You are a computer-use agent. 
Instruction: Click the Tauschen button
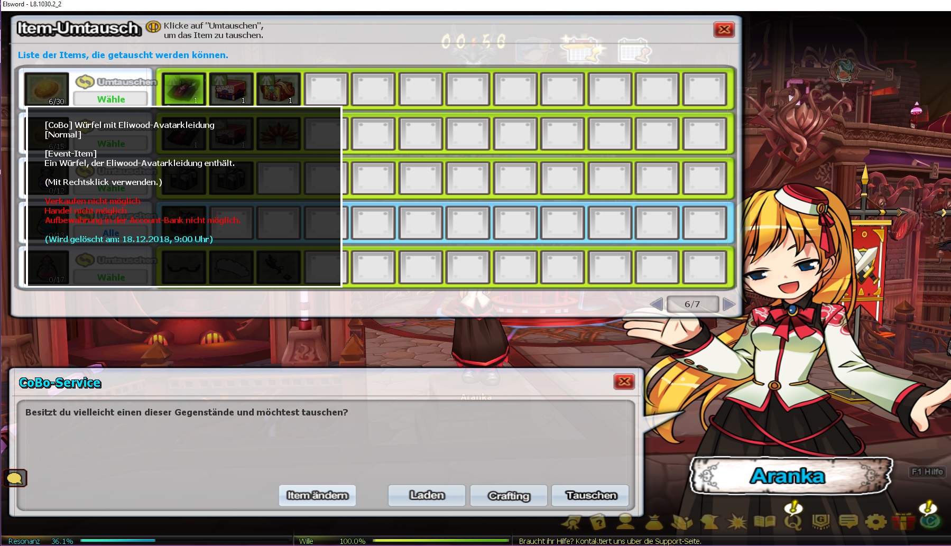590,495
